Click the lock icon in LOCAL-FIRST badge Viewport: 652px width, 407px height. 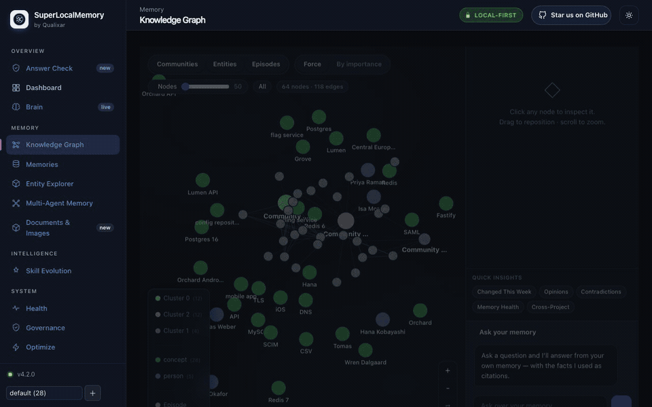(468, 16)
